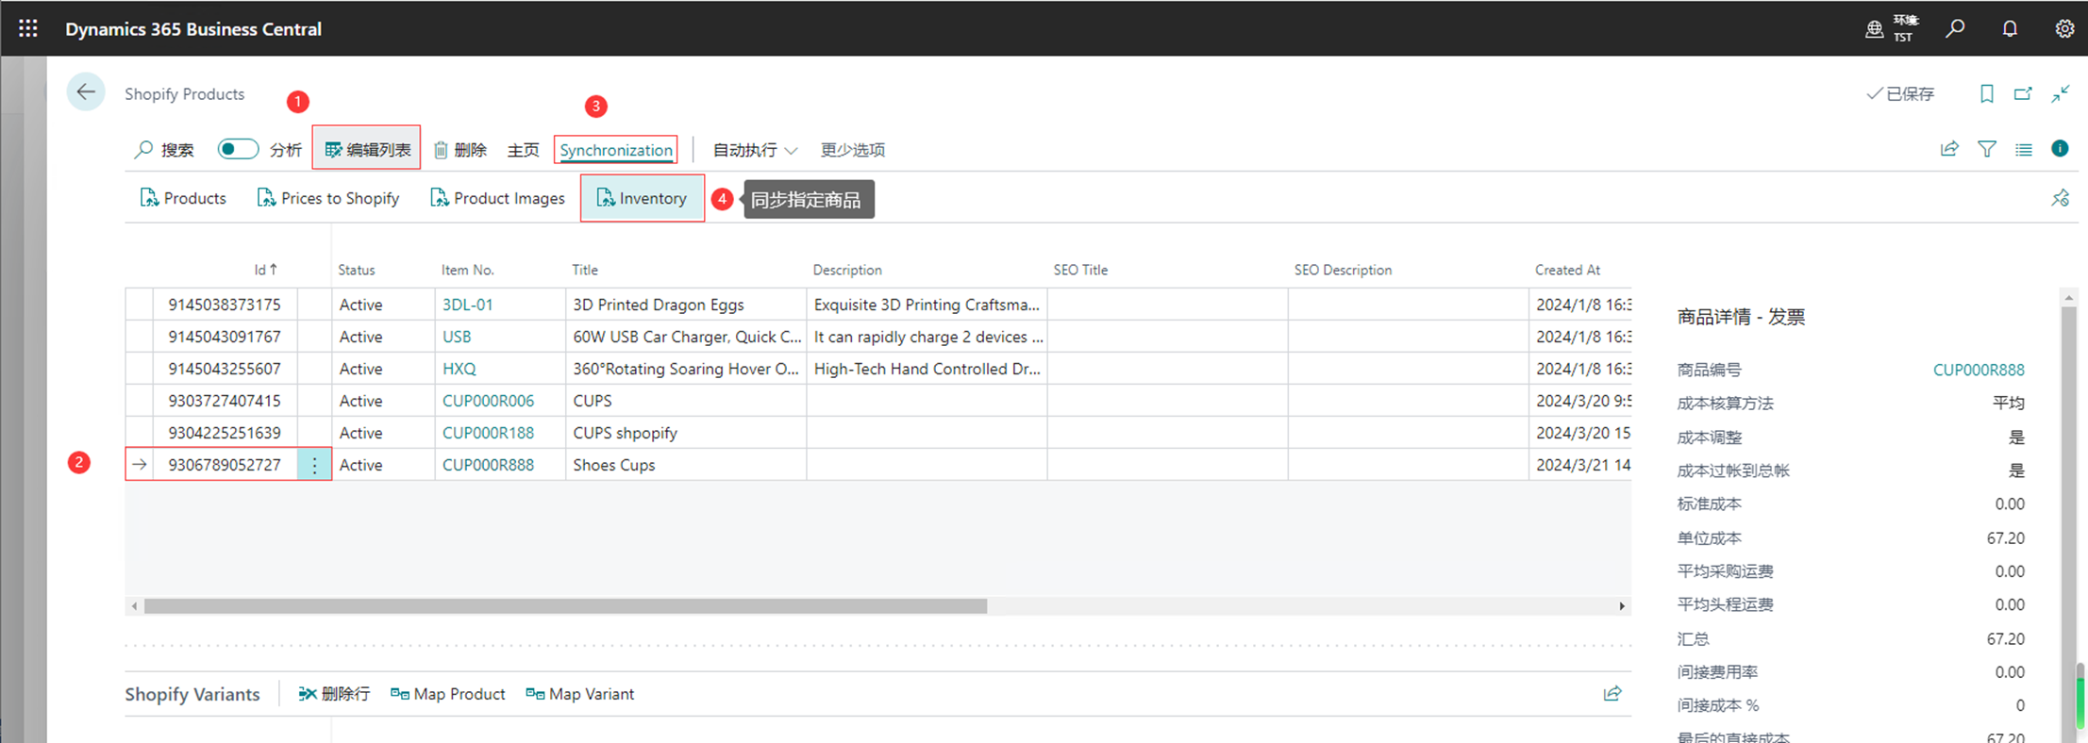Click the SEO Title column header

tap(1080, 270)
